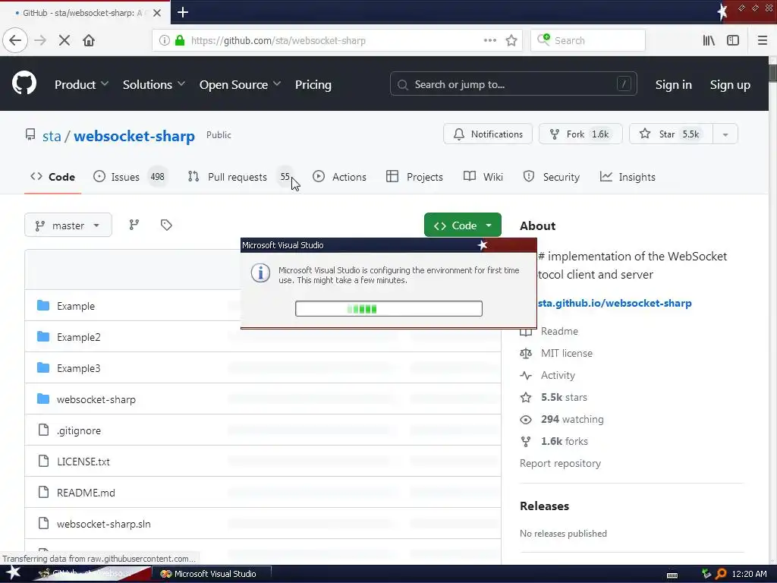This screenshot has width=777, height=583.
Task: Show site information icon in address bar
Action: coord(164,41)
